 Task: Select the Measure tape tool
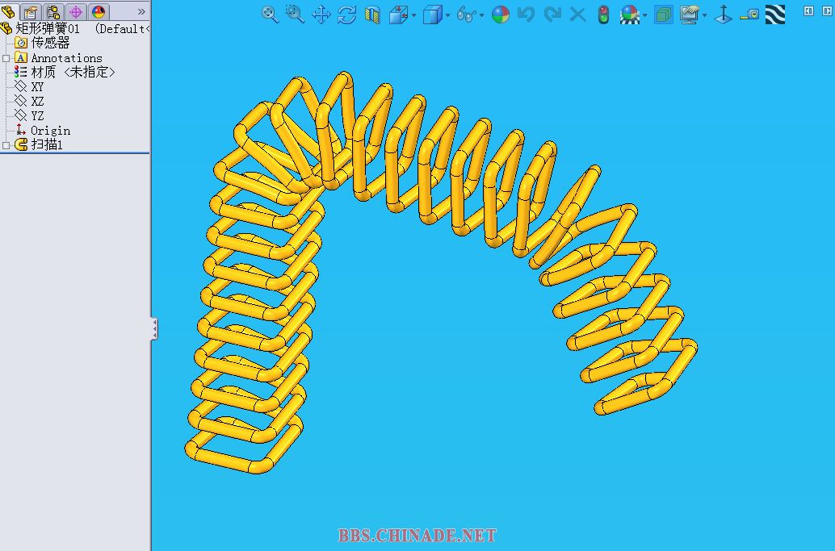749,15
